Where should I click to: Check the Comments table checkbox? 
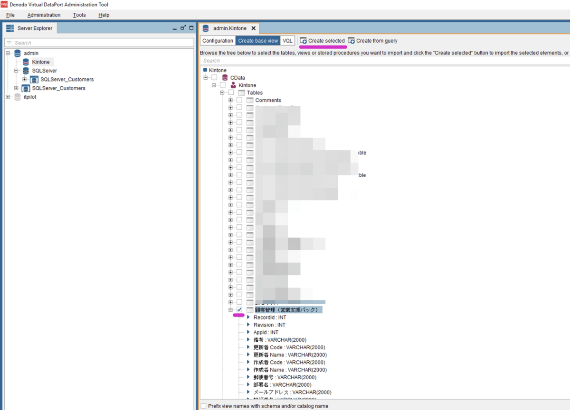239,100
